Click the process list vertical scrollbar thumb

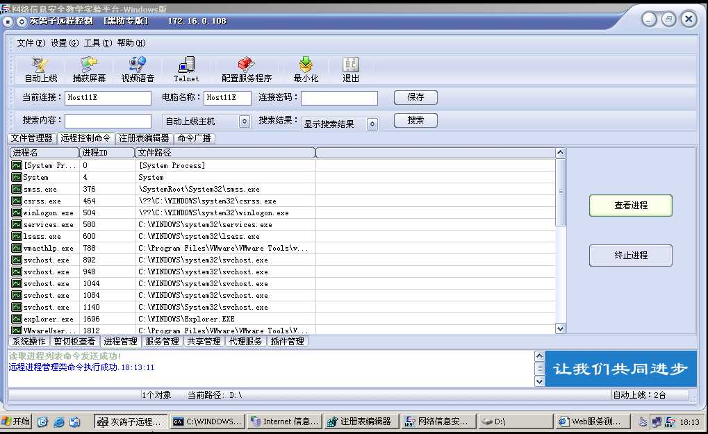coord(560,192)
